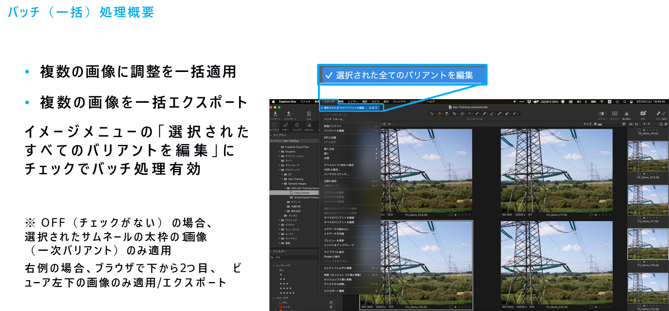Image resolution: width=669 pixels, height=311 pixels.
Task: Click the red (レッド) color tag swatch
Action: click(281, 306)
